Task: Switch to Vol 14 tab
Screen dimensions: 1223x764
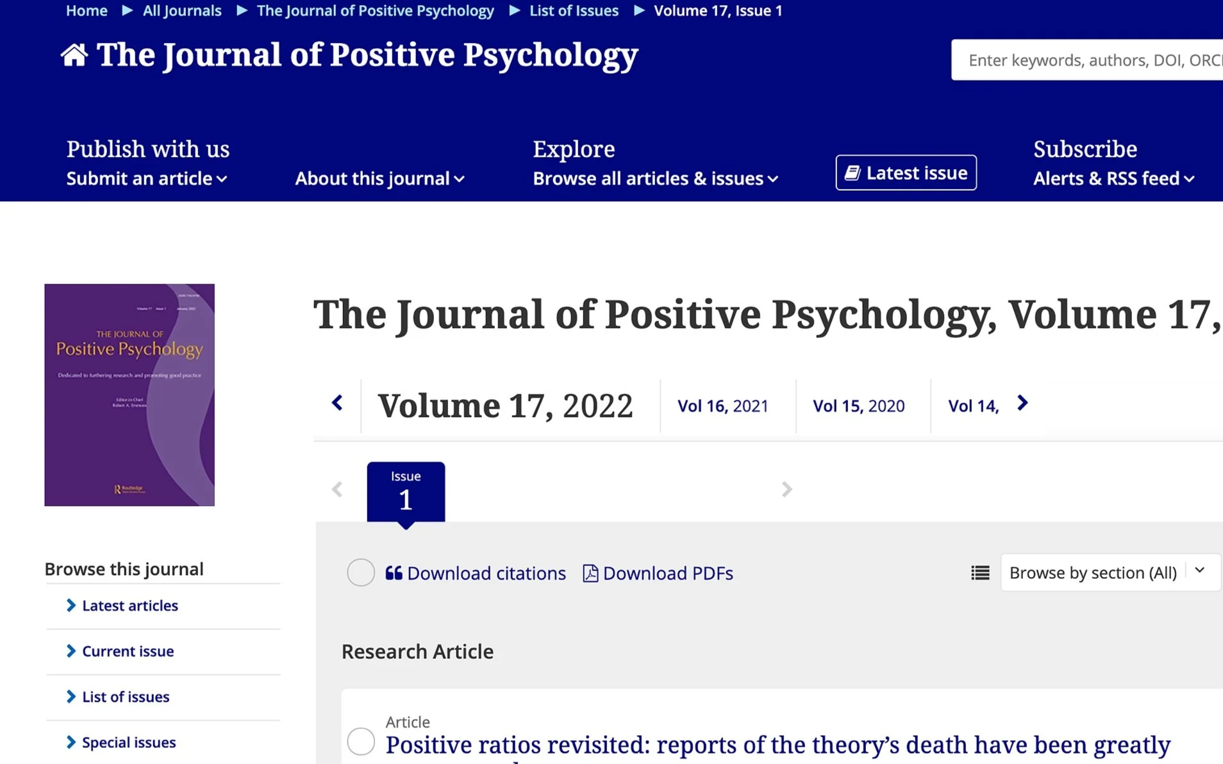Action: click(x=973, y=406)
